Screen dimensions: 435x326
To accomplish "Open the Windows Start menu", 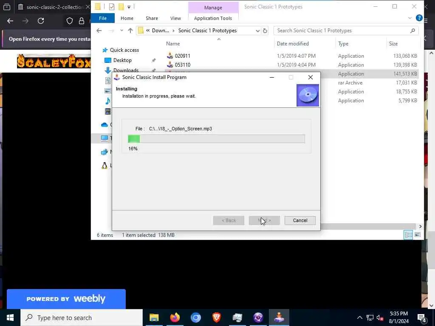I will (x=10, y=318).
